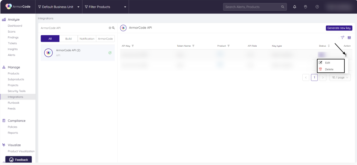Image resolution: width=357 pixels, height=165 pixels.
Task: Click the ArmorCode API header logo icon
Action: [x=123, y=28]
